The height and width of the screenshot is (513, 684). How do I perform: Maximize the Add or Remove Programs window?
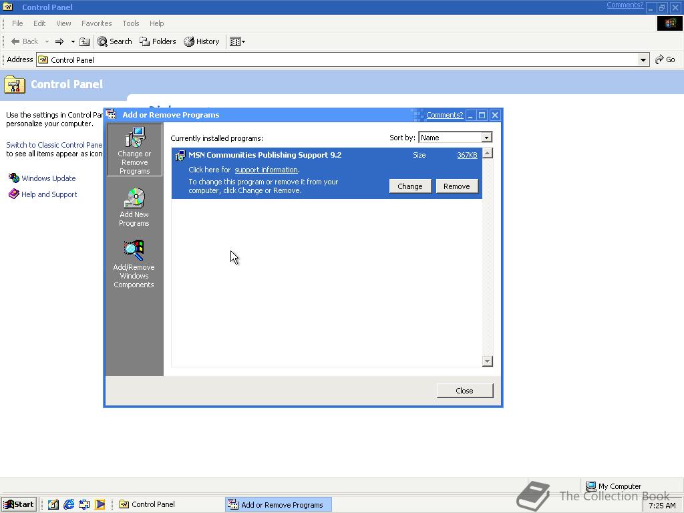pos(482,115)
